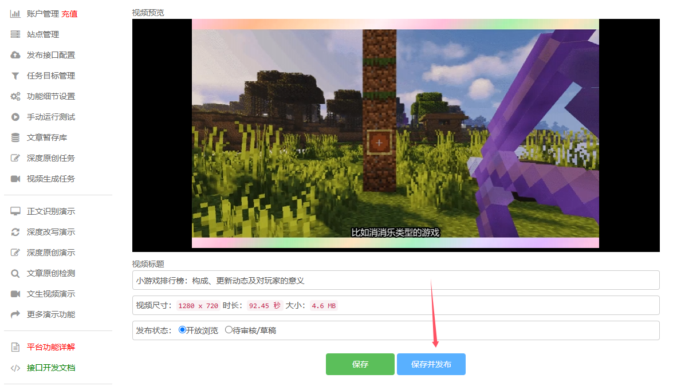Click the 更多演示功能 share arrow icon
673x390 pixels.
tap(15, 314)
